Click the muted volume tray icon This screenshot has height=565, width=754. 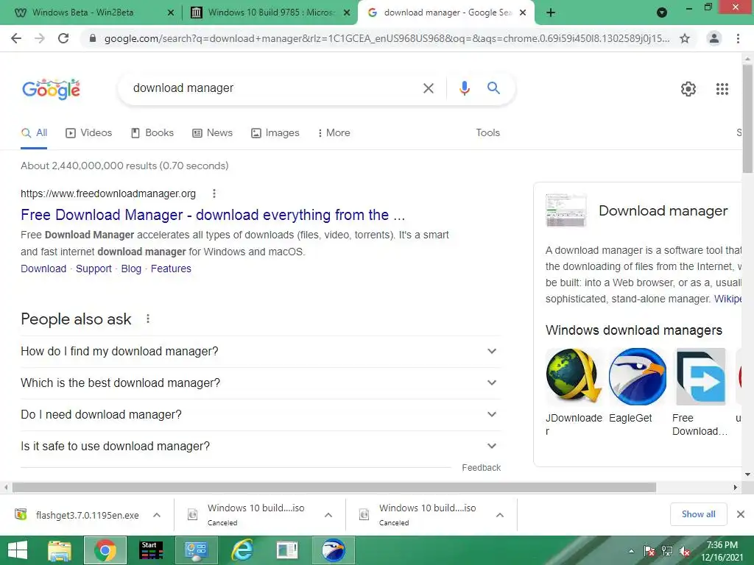[684, 551]
